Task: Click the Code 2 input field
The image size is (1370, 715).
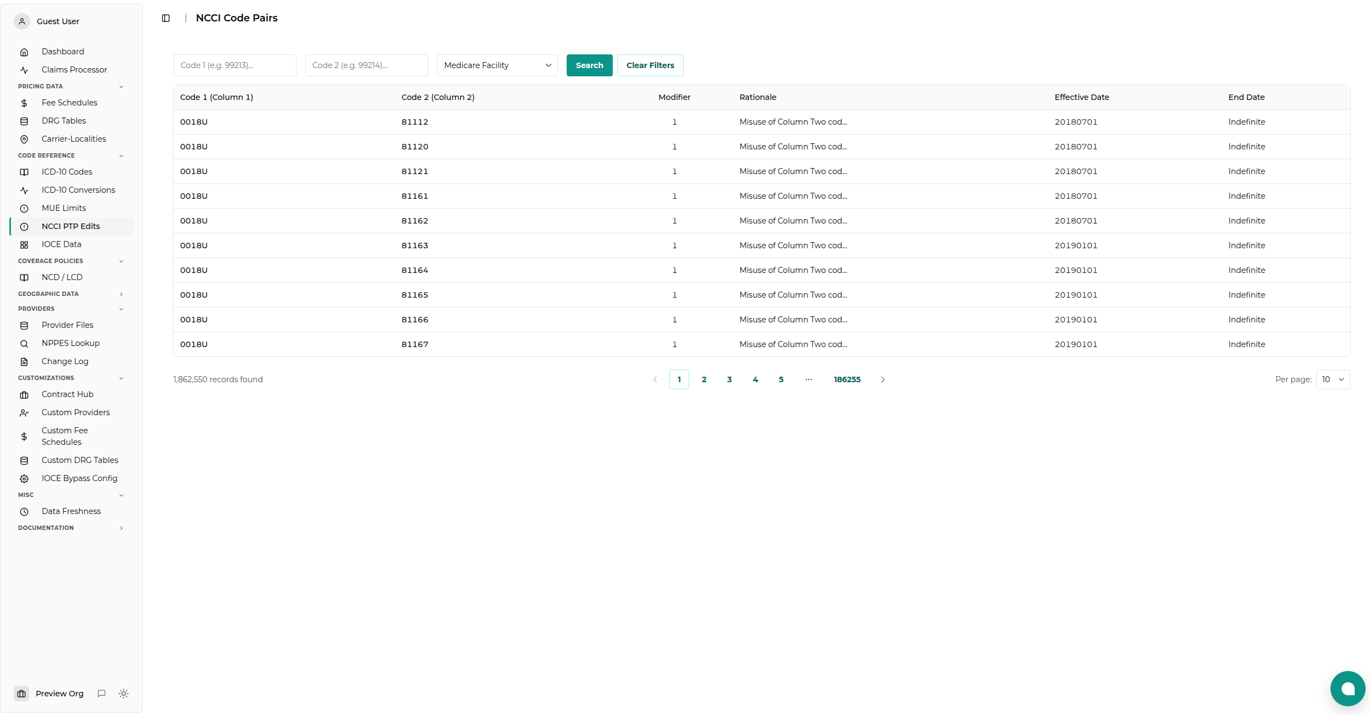Action: click(366, 65)
